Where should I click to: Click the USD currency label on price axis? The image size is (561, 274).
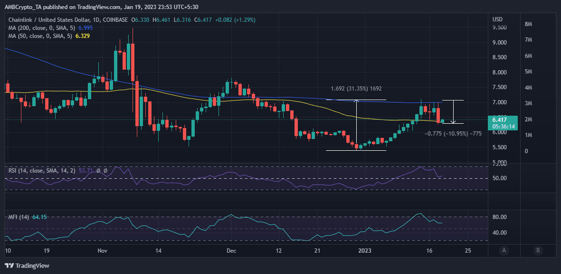click(x=497, y=19)
